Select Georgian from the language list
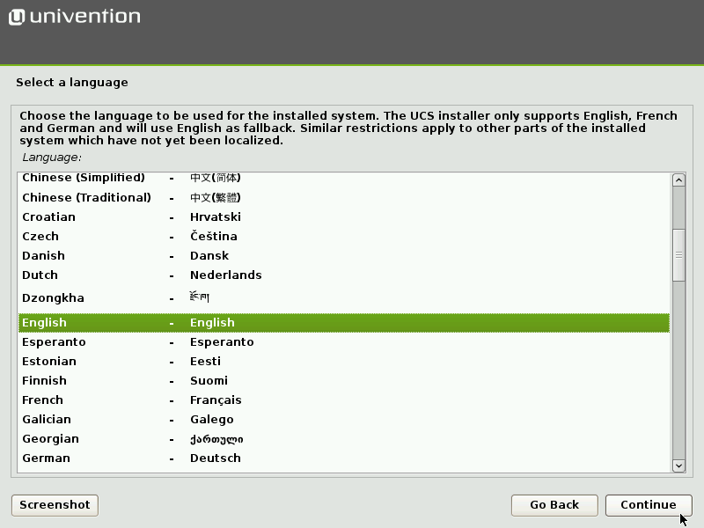The width and height of the screenshot is (704, 528). click(x=176, y=438)
